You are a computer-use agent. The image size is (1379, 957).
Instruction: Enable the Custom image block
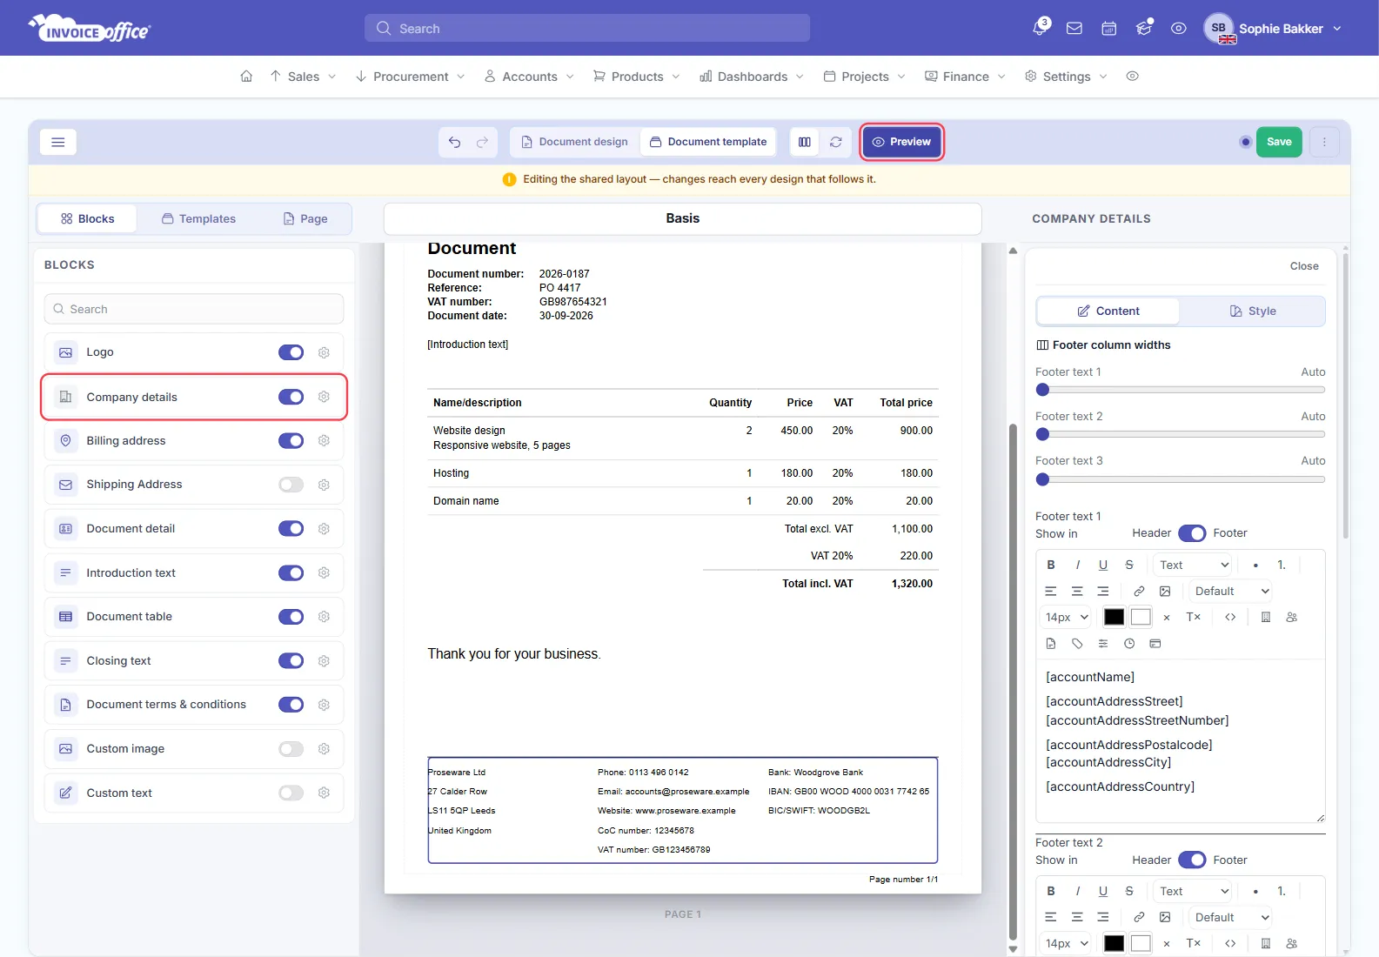tap(291, 749)
